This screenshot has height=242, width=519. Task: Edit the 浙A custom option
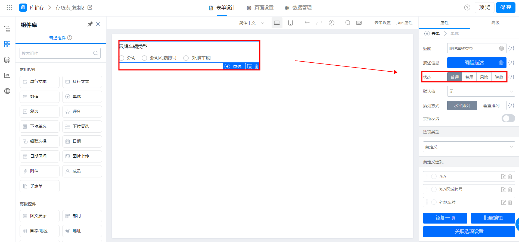tap(504, 177)
